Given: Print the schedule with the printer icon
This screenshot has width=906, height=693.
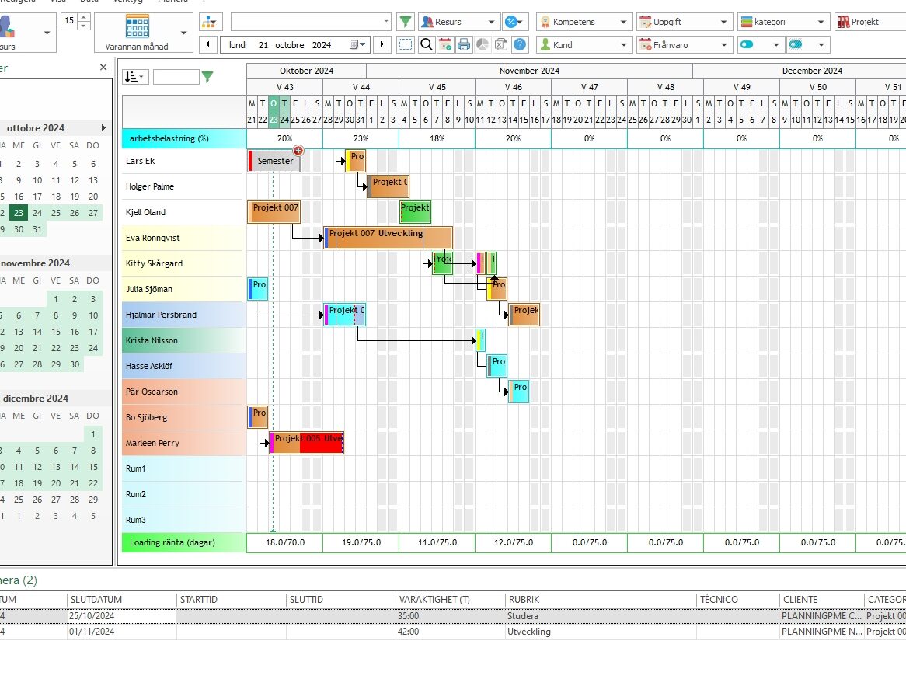Looking at the screenshot, I should (463, 44).
